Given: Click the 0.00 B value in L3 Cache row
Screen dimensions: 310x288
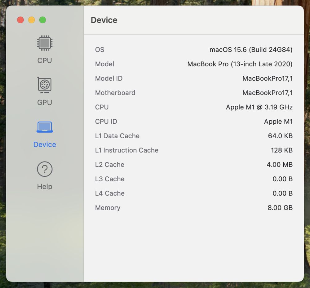Looking at the screenshot, I should 282,179.
